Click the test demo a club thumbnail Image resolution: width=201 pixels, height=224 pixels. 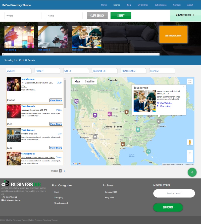pyautogui.click(x=14, y=84)
